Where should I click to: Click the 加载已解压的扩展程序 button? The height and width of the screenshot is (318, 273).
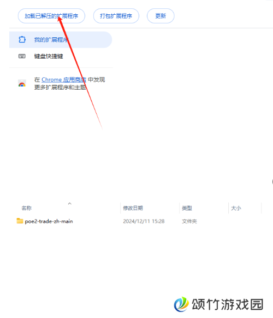[51, 16]
